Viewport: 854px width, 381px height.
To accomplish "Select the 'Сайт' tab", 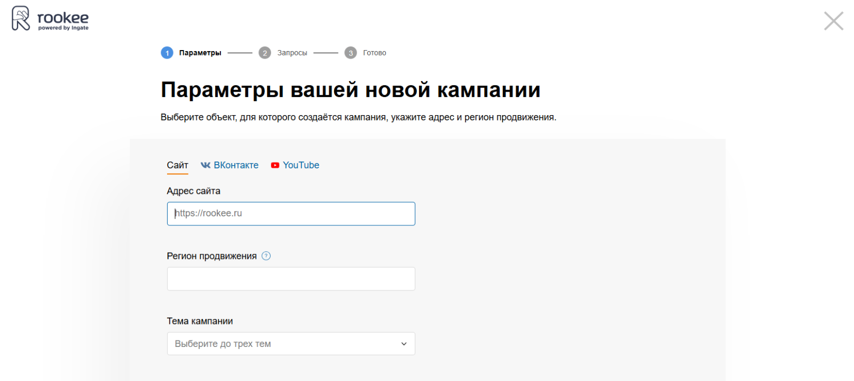I will [x=177, y=165].
